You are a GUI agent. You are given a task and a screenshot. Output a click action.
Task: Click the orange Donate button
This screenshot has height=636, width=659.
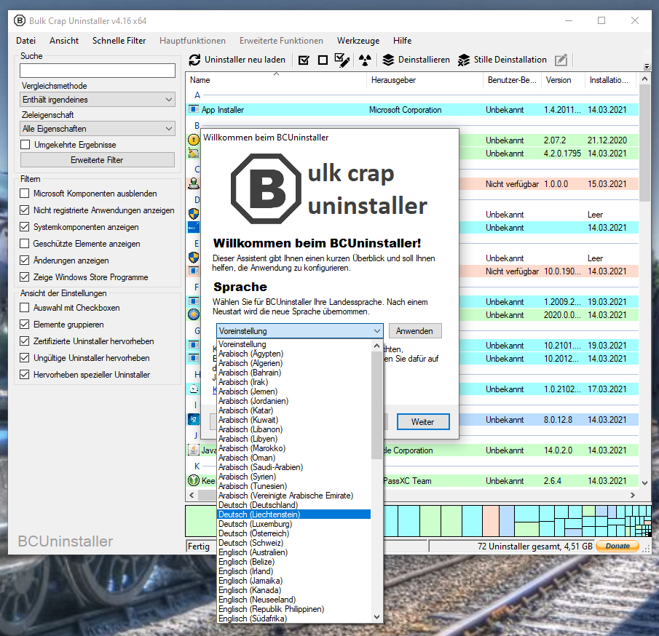[617, 546]
